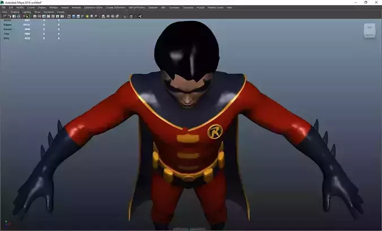Click the Image Plane icon

(19, 16)
